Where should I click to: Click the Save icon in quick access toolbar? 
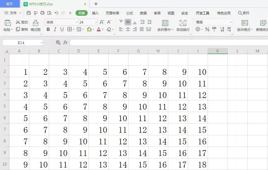29,13
